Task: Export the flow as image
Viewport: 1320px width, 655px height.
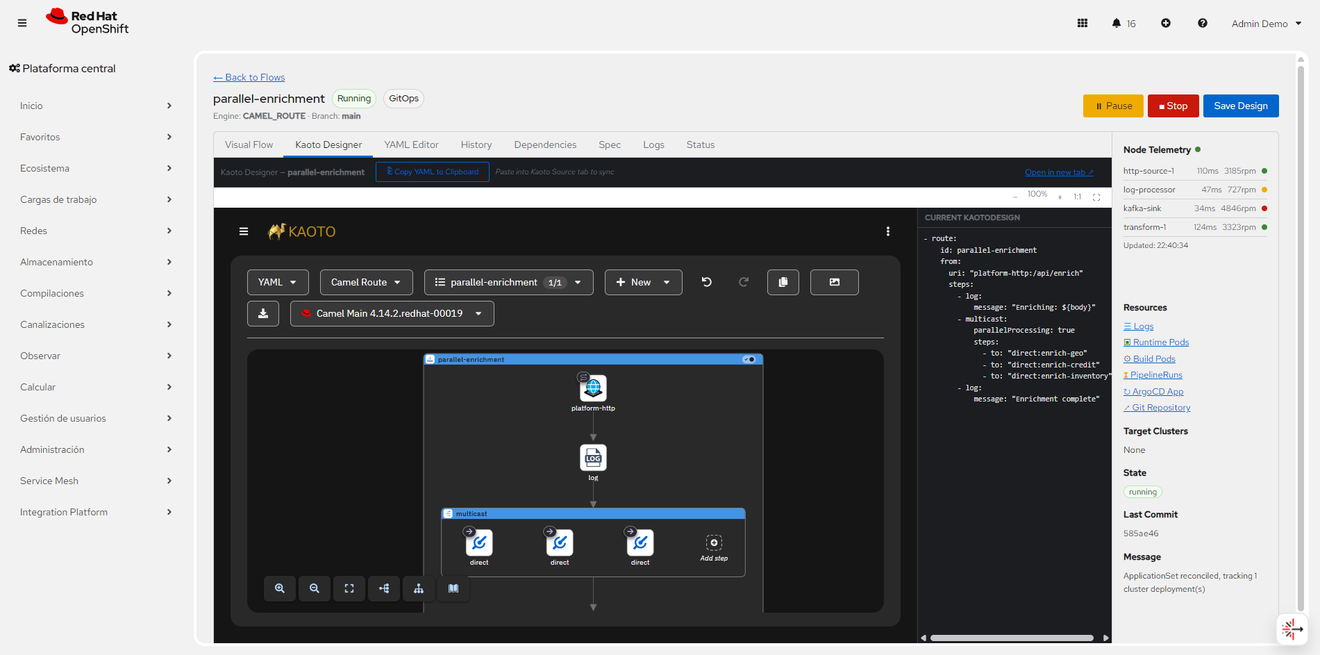Action: pos(835,282)
